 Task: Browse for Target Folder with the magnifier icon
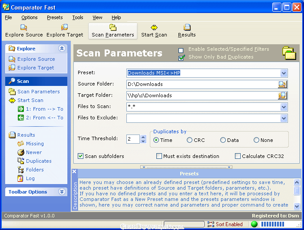tap(282, 95)
